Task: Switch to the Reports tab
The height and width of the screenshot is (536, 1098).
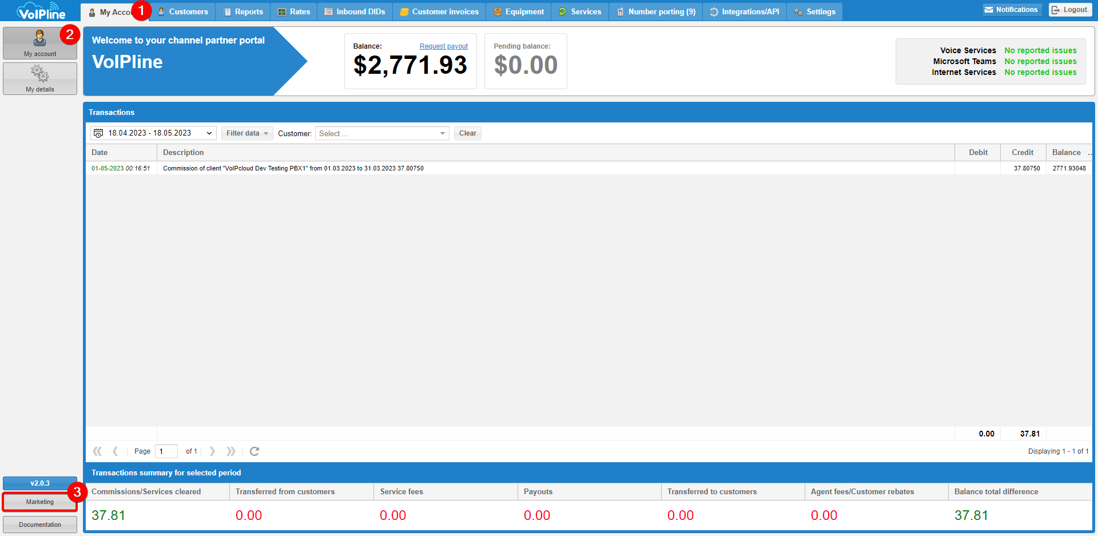Action: coord(243,11)
